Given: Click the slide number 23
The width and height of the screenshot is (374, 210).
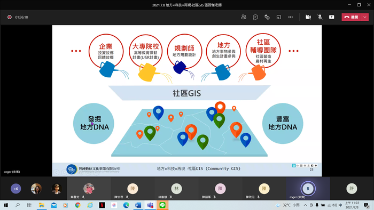Looking at the screenshot, I should [311, 169].
